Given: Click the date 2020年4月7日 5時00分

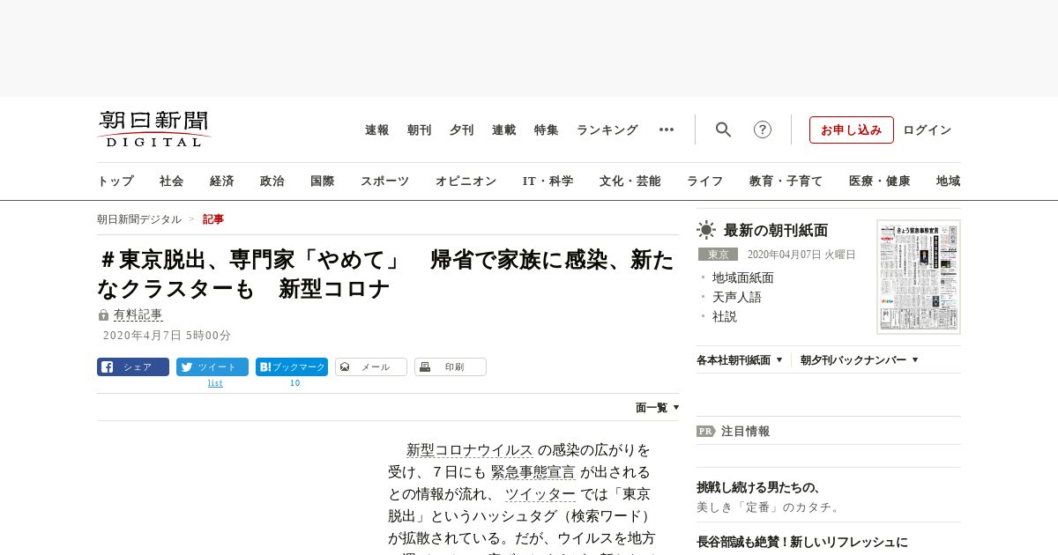Looking at the screenshot, I should (167, 336).
